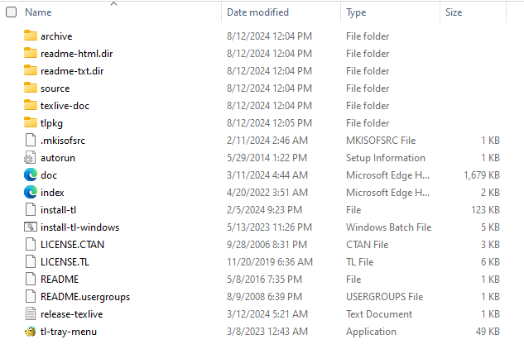
Task: Sort files by Type column header
Action: 356,12
